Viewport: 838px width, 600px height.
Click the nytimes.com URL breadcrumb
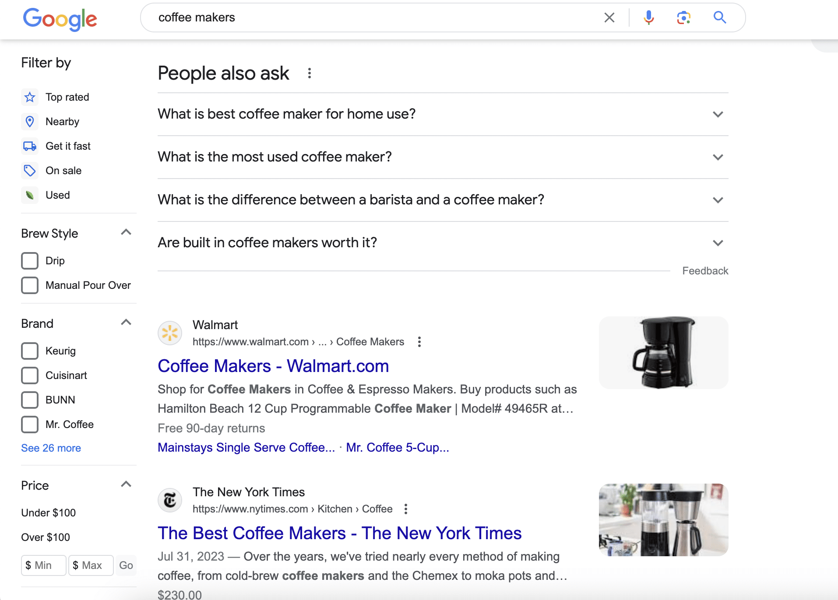pyautogui.click(x=292, y=509)
